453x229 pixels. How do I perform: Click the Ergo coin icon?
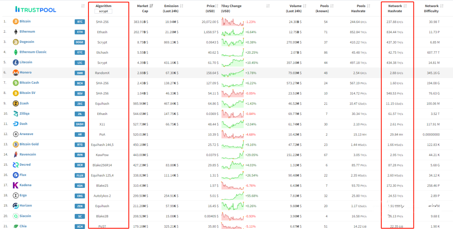(16, 195)
